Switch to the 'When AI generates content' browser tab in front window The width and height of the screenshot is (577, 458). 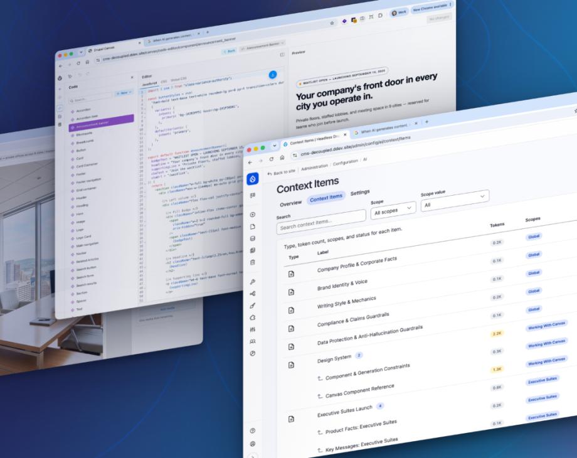pyautogui.click(x=384, y=129)
